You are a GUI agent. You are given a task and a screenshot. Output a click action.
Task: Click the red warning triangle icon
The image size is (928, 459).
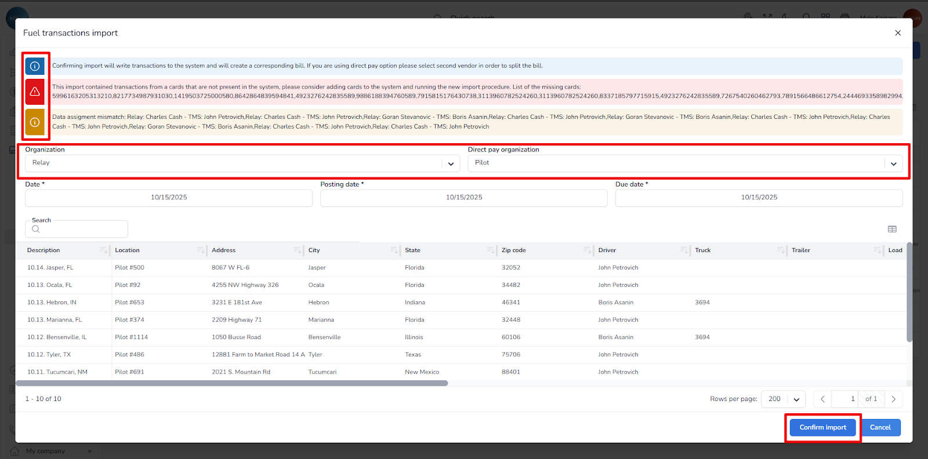tap(35, 92)
